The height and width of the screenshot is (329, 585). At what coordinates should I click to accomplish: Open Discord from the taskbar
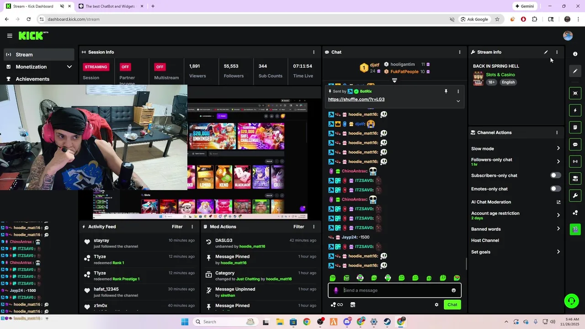click(x=347, y=322)
